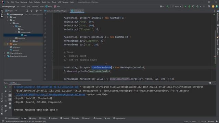Screen dimensions: 219x123
Task: Open the Structure side tool window
Action: coord(2,97)
